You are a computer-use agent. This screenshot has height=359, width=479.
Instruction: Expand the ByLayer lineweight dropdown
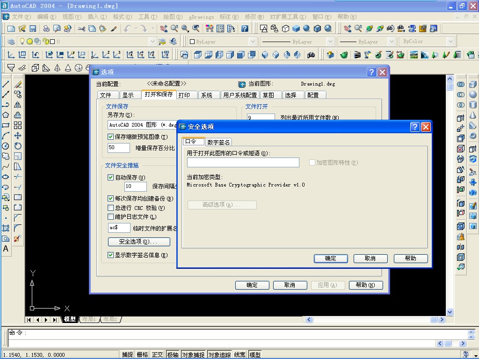tap(392, 42)
